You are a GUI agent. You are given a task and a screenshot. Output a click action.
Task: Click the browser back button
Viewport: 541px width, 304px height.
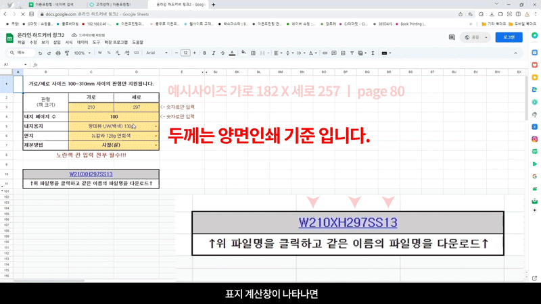click(x=5, y=14)
